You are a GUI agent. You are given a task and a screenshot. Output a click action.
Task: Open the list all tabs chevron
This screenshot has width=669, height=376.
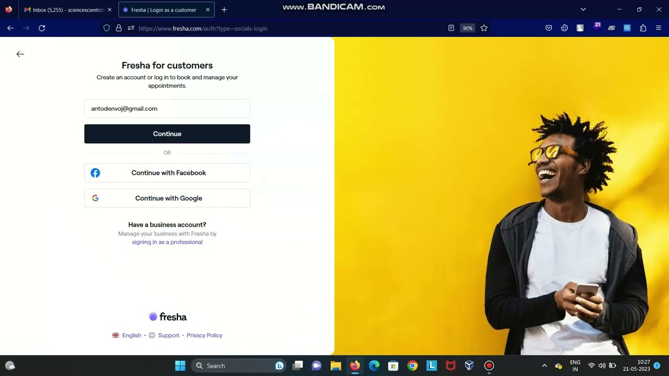[583, 9]
